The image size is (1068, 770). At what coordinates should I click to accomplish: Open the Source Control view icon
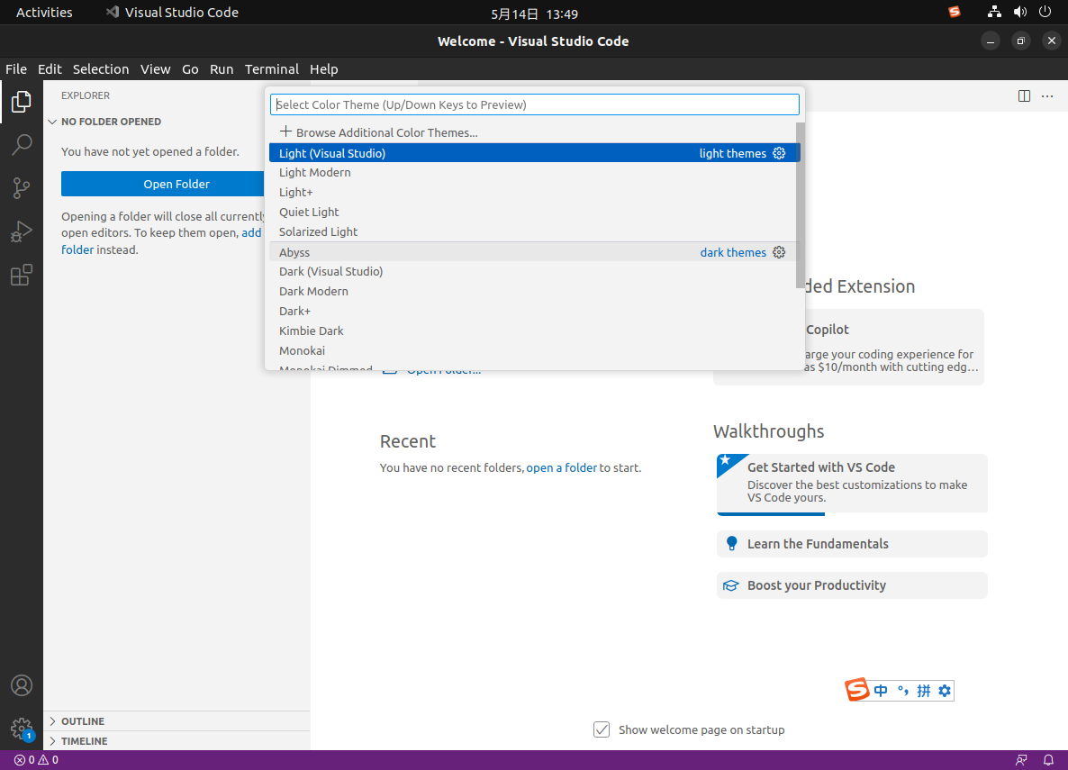(x=21, y=188)
